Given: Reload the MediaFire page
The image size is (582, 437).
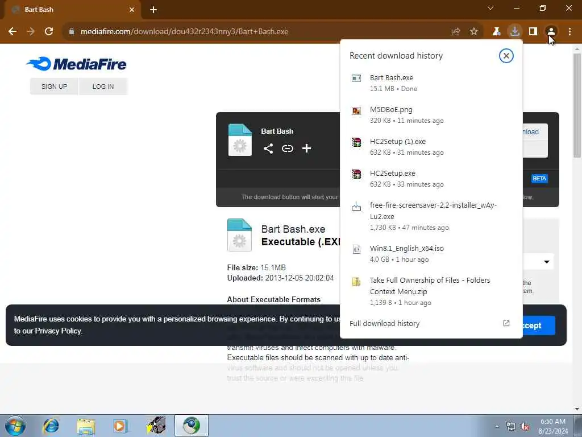Looking at the screenshot, I should (x=49, y=32).
